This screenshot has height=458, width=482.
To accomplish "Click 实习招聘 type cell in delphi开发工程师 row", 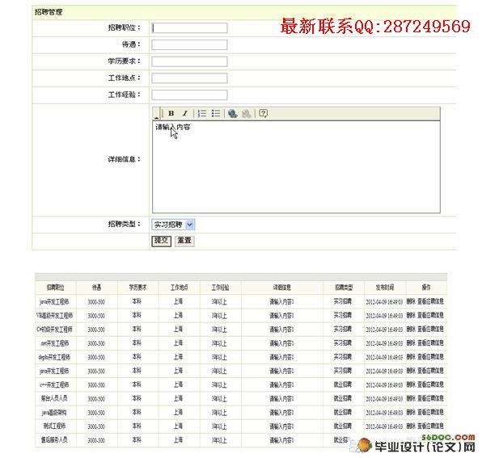I will click(343, 357).
